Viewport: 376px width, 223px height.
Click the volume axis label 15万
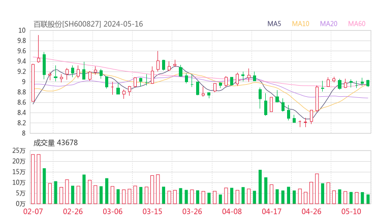pyautogui.click(x=19, y=172)
